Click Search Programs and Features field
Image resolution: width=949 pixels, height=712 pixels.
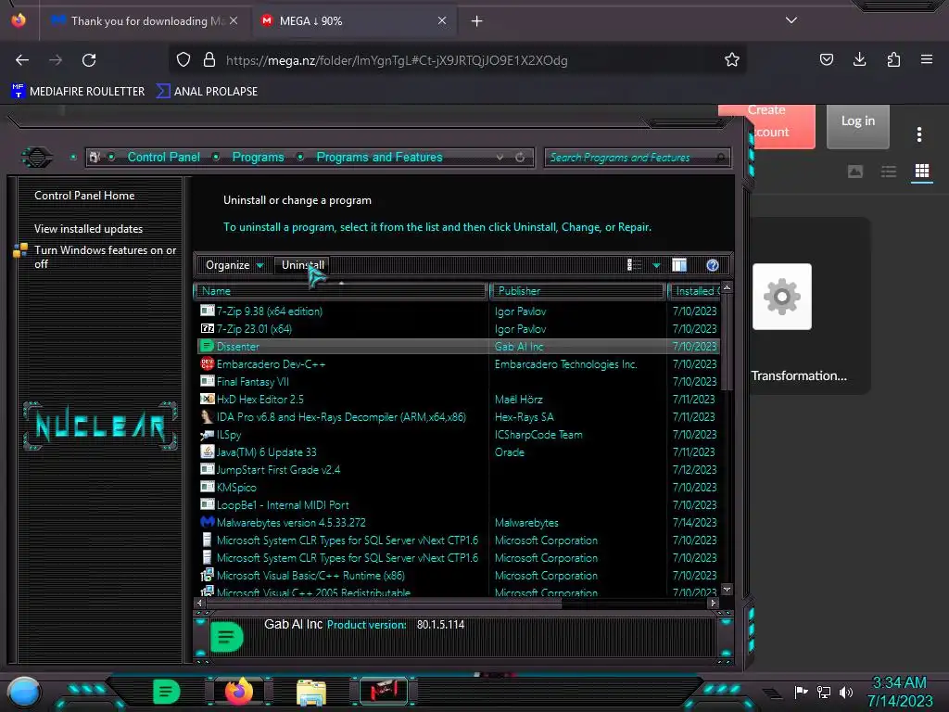638,158
